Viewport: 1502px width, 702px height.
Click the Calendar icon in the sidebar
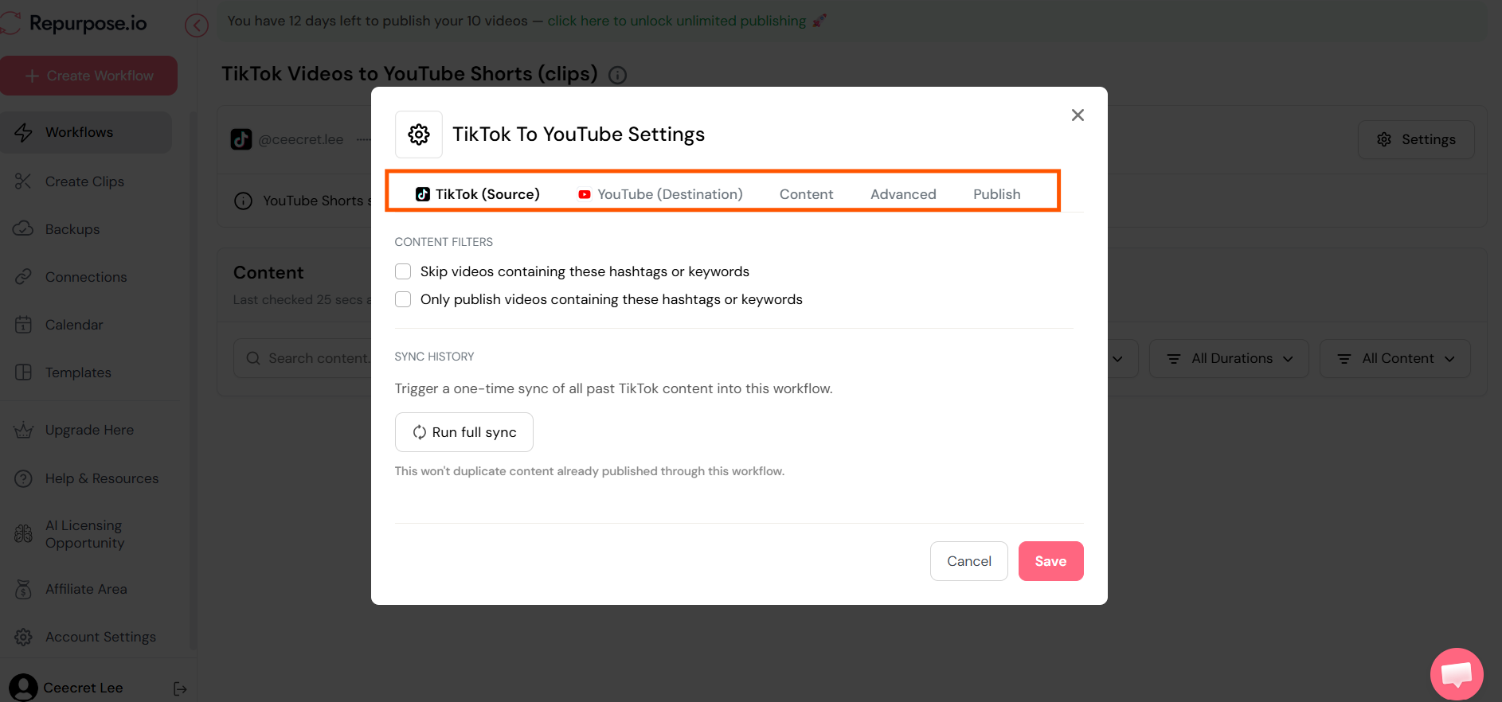point(23,325)
